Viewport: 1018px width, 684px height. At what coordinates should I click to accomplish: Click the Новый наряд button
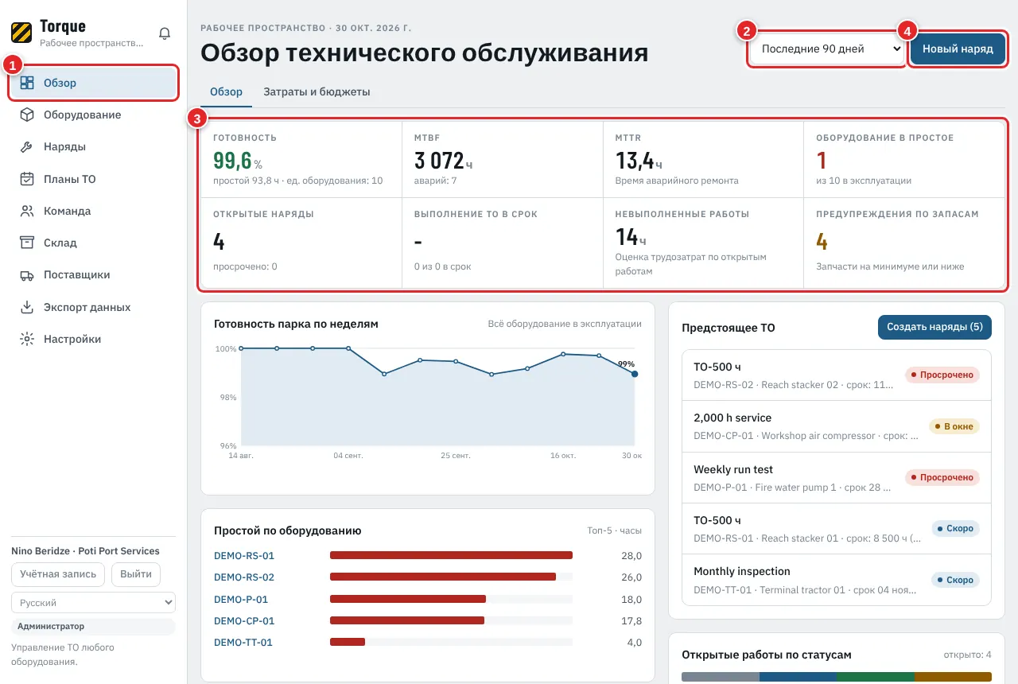[958, 49]
